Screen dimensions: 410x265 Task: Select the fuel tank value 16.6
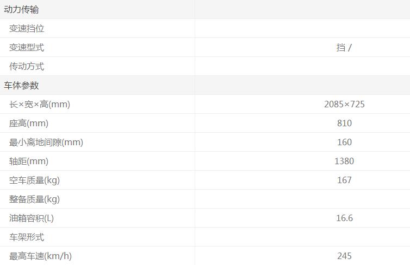344,218
